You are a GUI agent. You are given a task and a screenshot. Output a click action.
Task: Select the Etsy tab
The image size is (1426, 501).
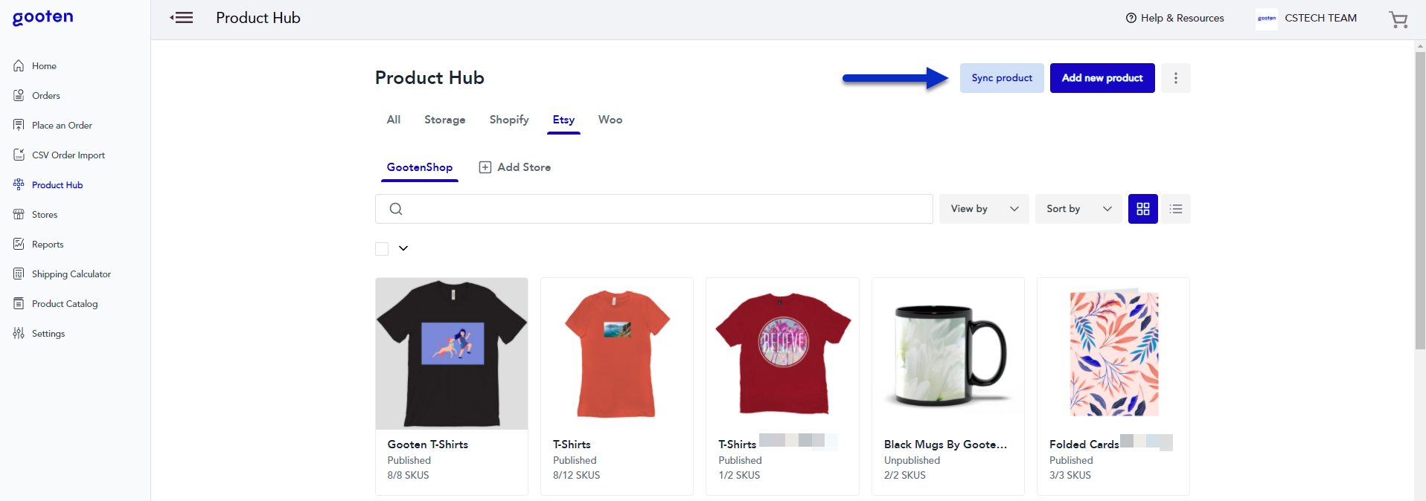tap(563, 120)
